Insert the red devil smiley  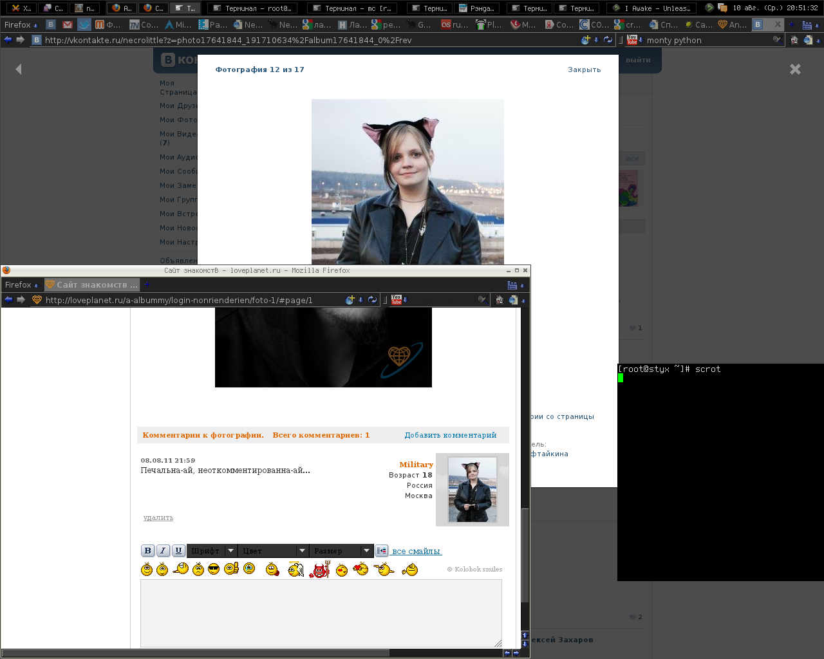[319, 570]
